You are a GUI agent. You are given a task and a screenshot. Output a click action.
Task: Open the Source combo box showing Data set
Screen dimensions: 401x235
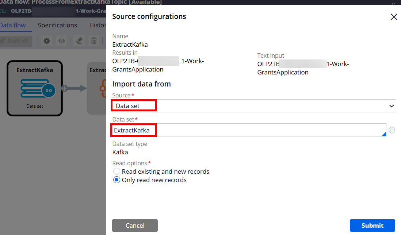[x=254, y=106]
